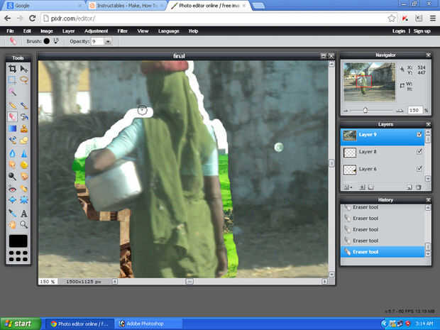Viewport: 440px width, 330px height.
Task: Select the Red Eye Reduction tool
Action: (x=12, y=189)
